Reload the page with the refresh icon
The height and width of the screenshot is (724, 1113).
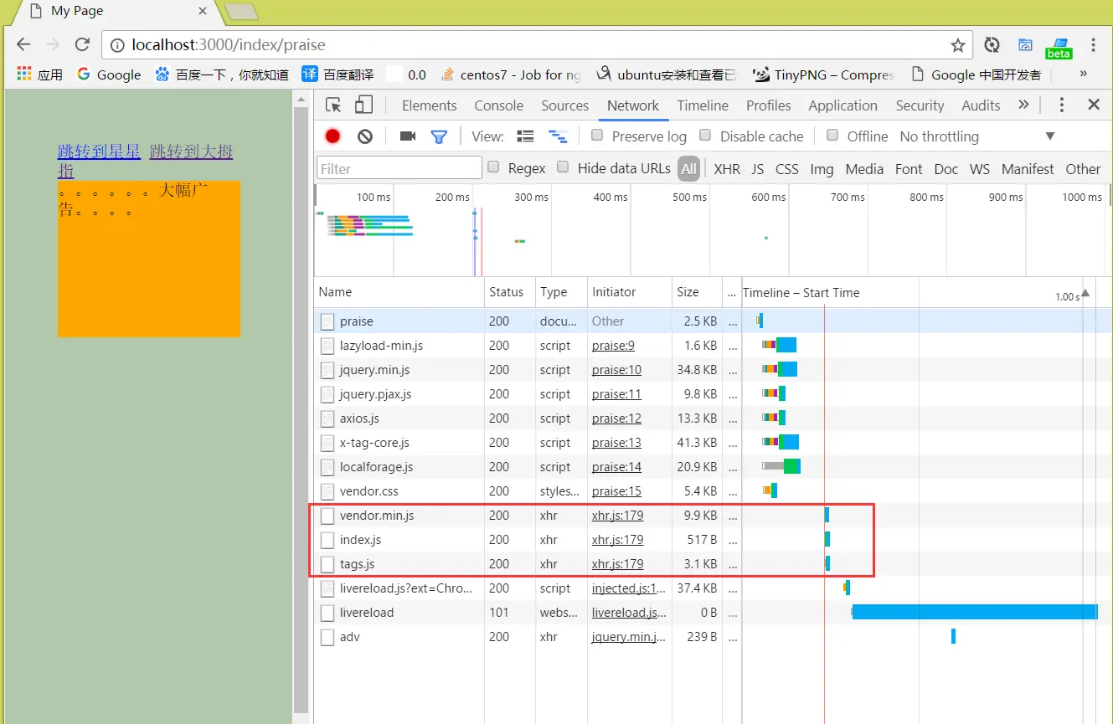tap(82, 45)
